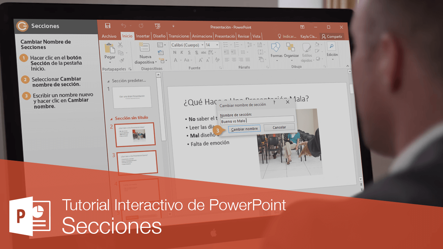The image size is (443, 249).
Task: Click the Increase indent icon
Action: tap(233, 52)
